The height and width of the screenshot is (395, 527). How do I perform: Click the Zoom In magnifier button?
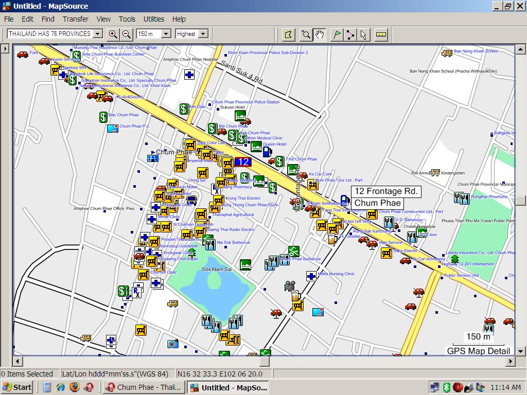coord(113,34)
